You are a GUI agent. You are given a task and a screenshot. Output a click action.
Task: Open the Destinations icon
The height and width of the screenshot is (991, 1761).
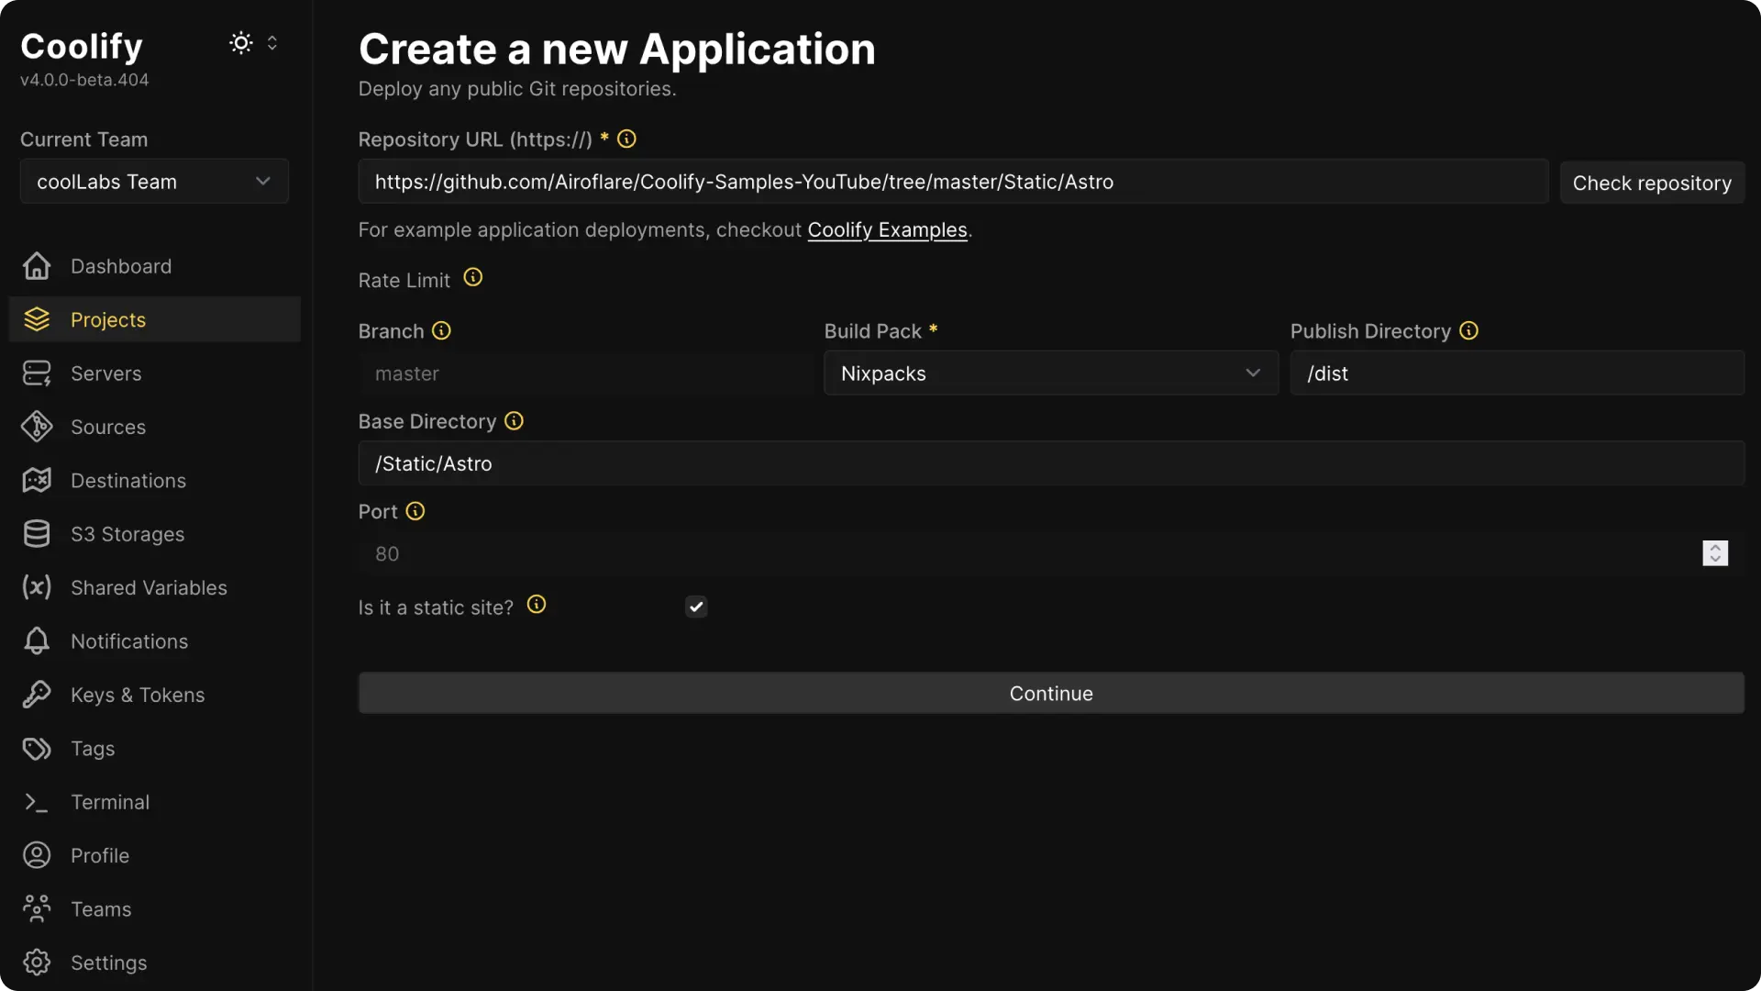tap(37, 480)
